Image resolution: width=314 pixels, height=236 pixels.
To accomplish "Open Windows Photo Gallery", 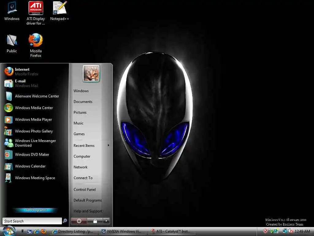I will pos(34,131).
